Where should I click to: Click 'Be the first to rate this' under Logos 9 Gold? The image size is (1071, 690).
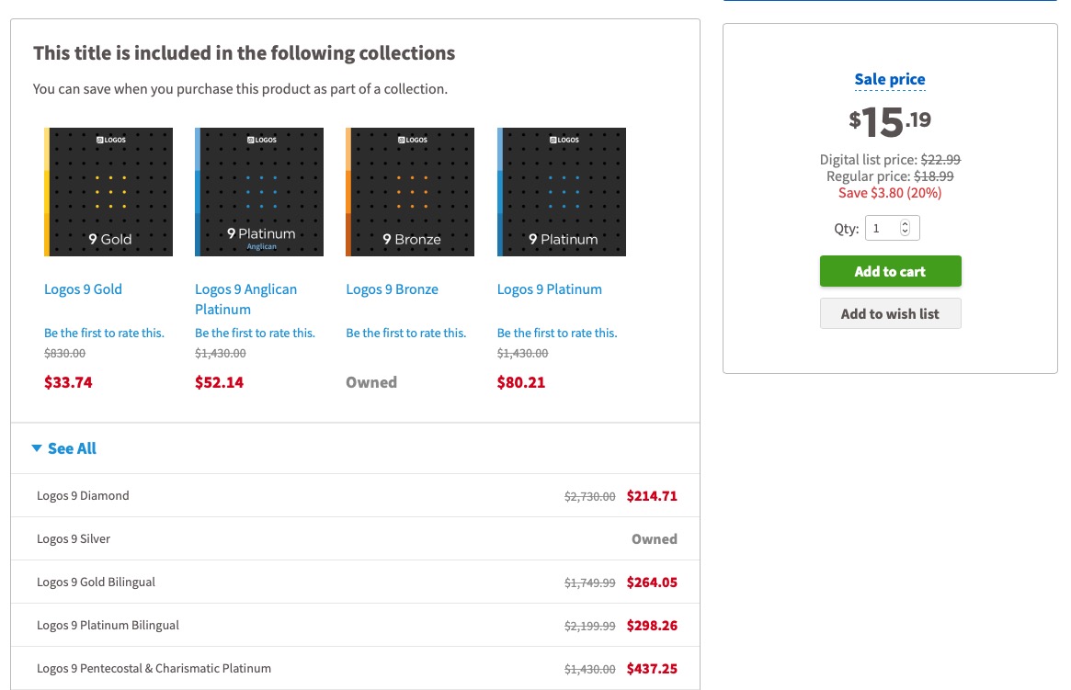coord(105,334)
